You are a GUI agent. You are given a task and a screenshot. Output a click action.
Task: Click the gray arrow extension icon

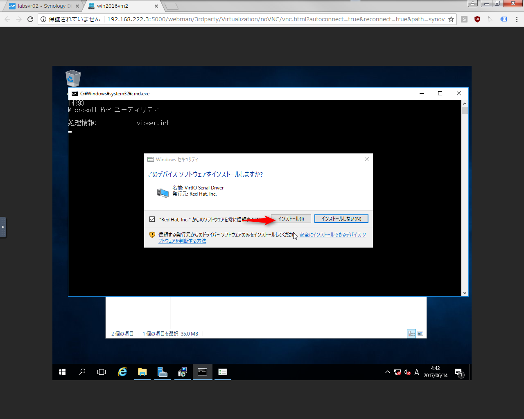pos(490,19)
